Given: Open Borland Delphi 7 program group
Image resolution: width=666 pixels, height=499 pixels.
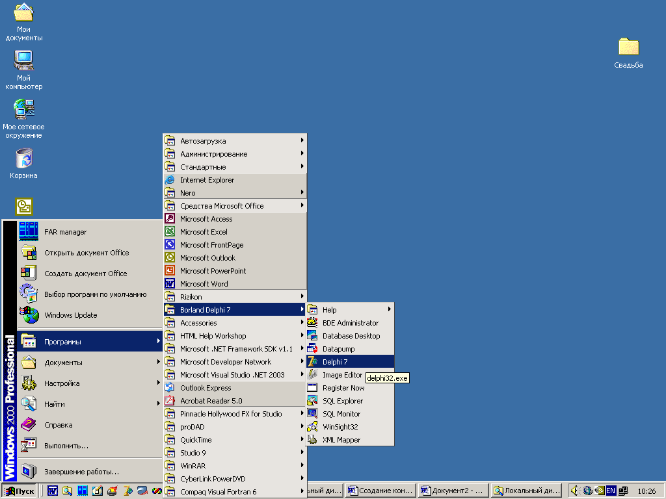Looking at the screenshot, I should click(x=235, y=310).
